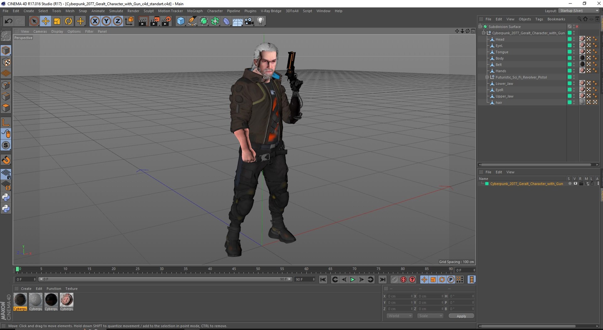Open the viewport Cameras menu
Image resolution: width=603 pixels, height=330 pixels.
coord(40,31)
